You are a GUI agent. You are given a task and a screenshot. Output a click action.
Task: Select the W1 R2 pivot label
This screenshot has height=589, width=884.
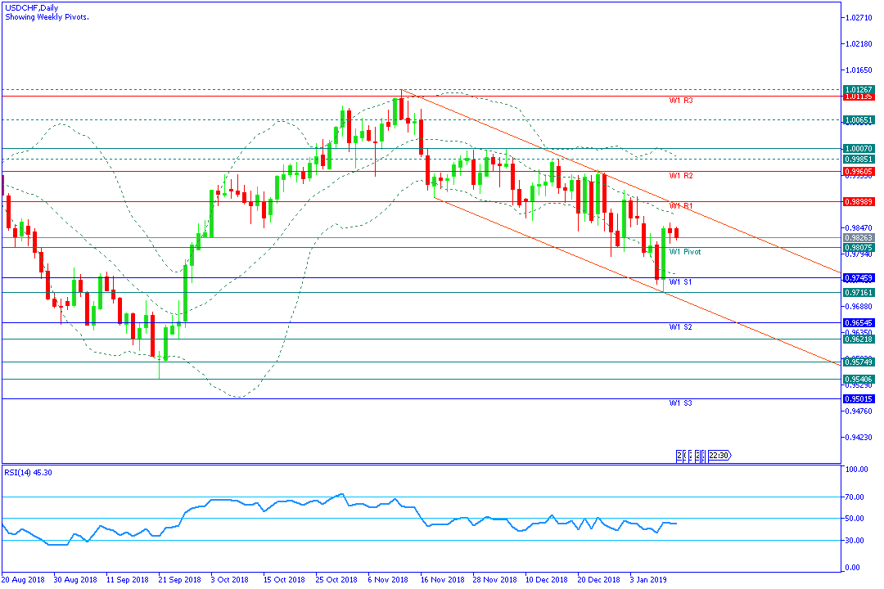tap(681, 176)
